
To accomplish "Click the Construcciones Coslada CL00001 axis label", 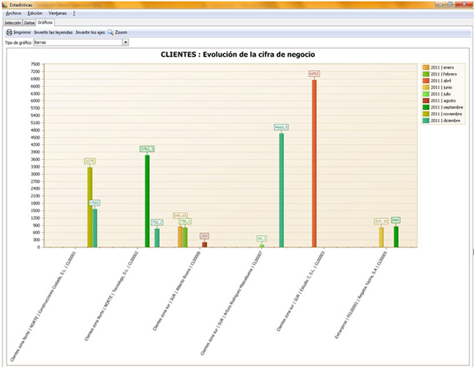I will [x=43, y=306].
